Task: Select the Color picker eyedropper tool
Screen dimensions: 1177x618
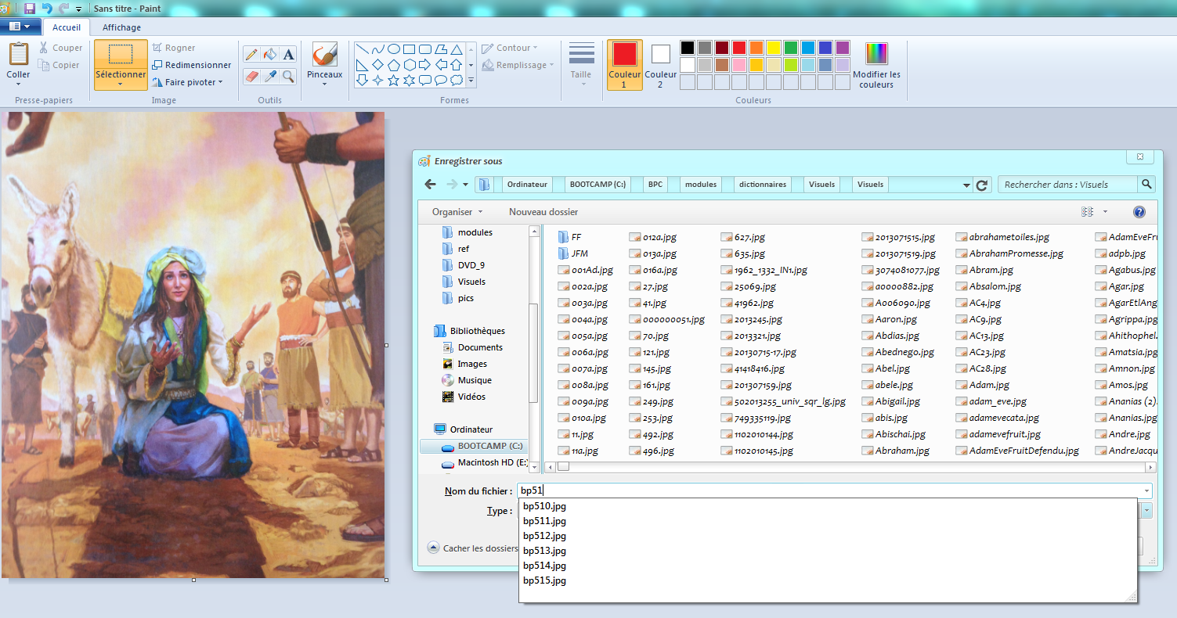Action: click(x=270, y=76)
